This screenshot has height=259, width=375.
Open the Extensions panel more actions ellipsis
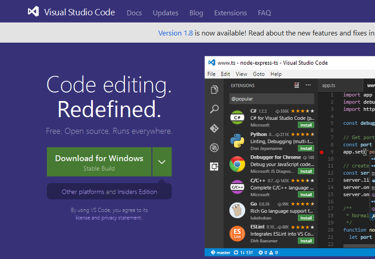(x=308, y=85)
